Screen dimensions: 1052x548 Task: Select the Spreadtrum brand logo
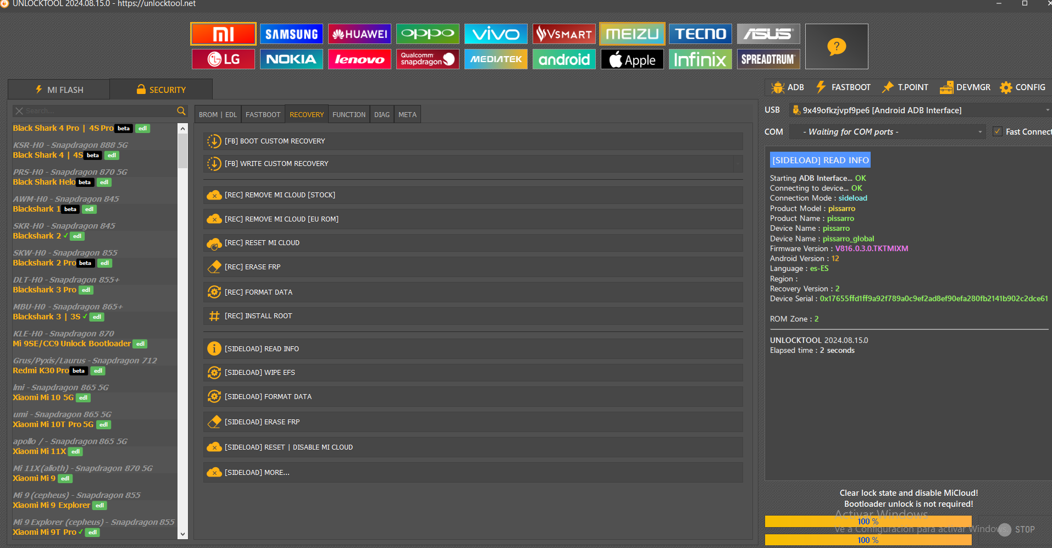coord(768,59)
